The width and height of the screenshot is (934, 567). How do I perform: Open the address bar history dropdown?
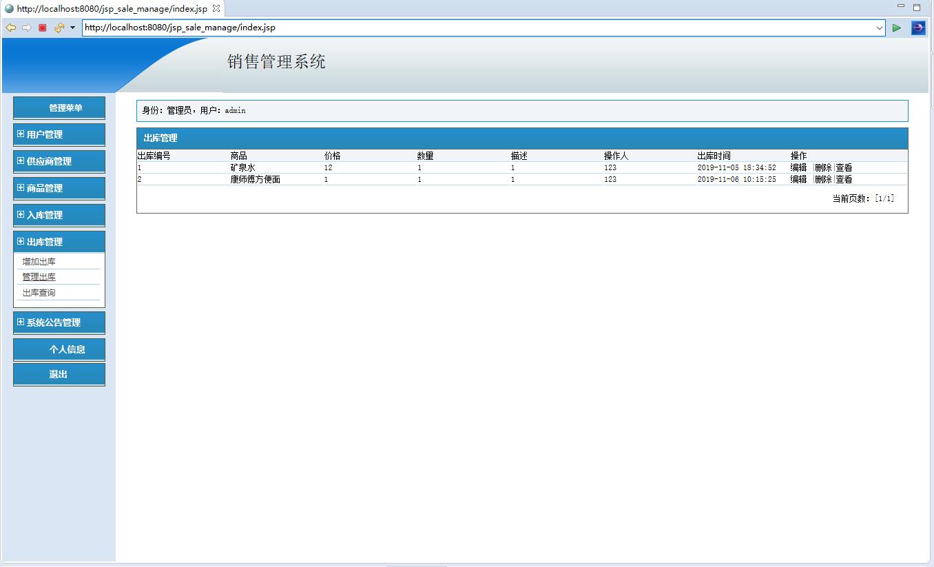(x=880, y=28)
